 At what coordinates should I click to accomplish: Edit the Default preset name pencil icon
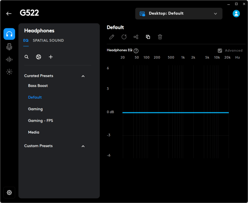tap(112, 37)
